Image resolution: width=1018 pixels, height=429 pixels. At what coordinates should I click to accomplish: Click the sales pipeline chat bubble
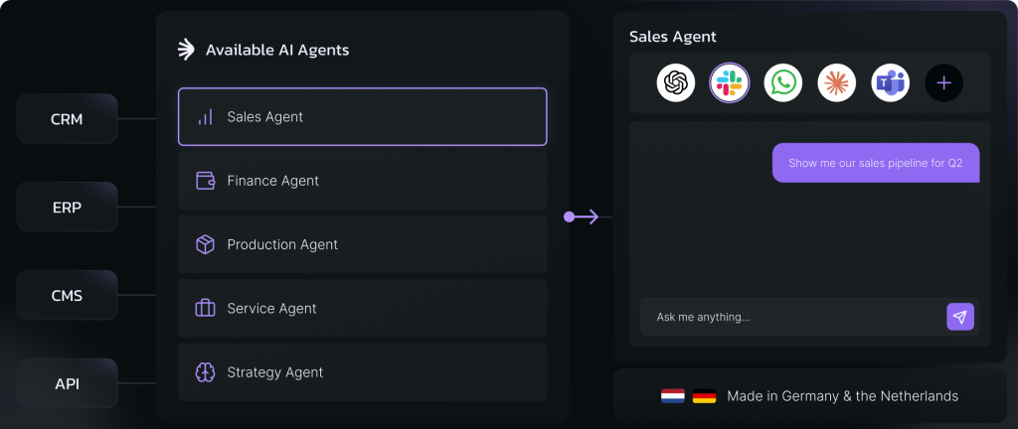click(x=875, y=163)
